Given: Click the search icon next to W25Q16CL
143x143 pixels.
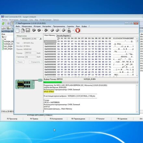Looking at the screenshot, I should click(41, 39).
